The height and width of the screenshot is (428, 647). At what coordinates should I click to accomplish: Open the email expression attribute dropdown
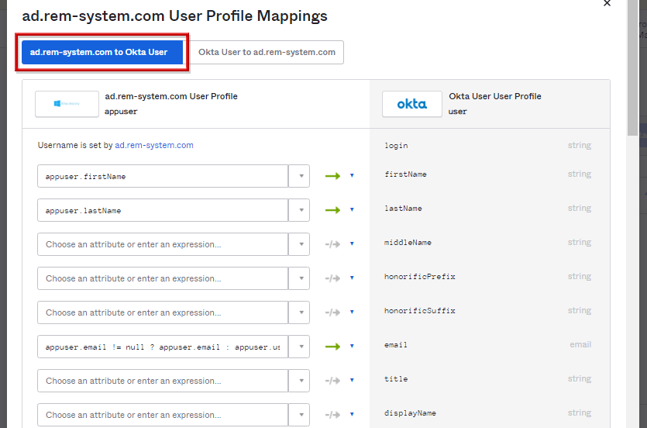[299, 347]
